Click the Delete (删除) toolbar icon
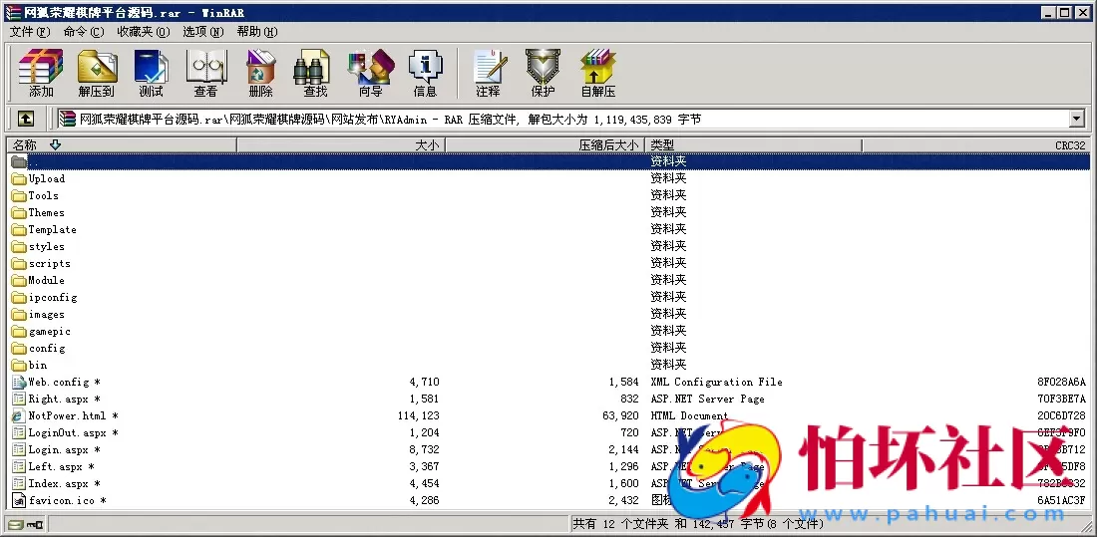The height and width of the screenshot is (537, 1097). (260, 73)
